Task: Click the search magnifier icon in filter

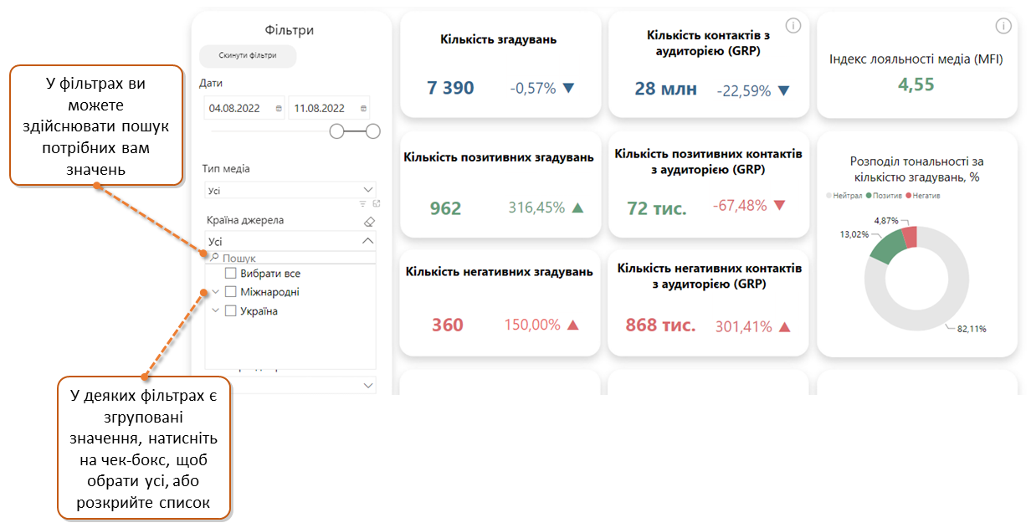Action: click(x=214, y=259)
